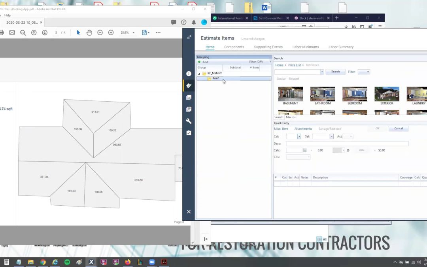
Task: Click the Acrobat zoom in plus icon
Action: 111,32
